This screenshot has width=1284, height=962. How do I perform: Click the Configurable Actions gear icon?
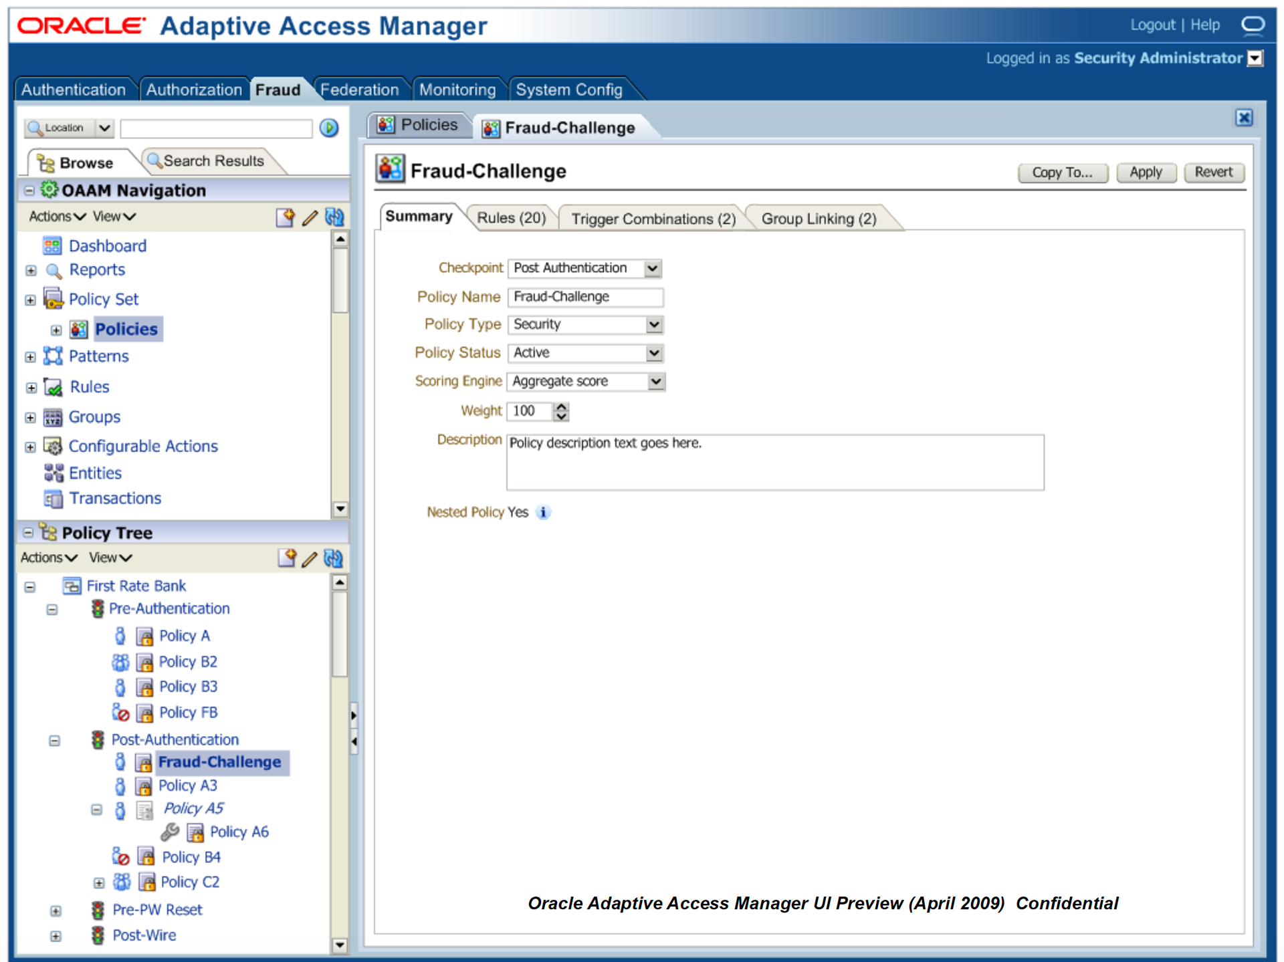pyautogui.click(x=53, y=446)
